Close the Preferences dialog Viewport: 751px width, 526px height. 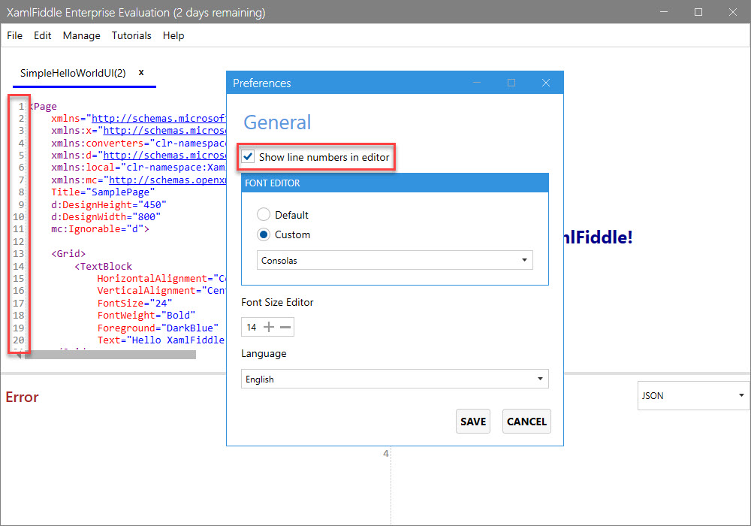(x=545, y=83)
